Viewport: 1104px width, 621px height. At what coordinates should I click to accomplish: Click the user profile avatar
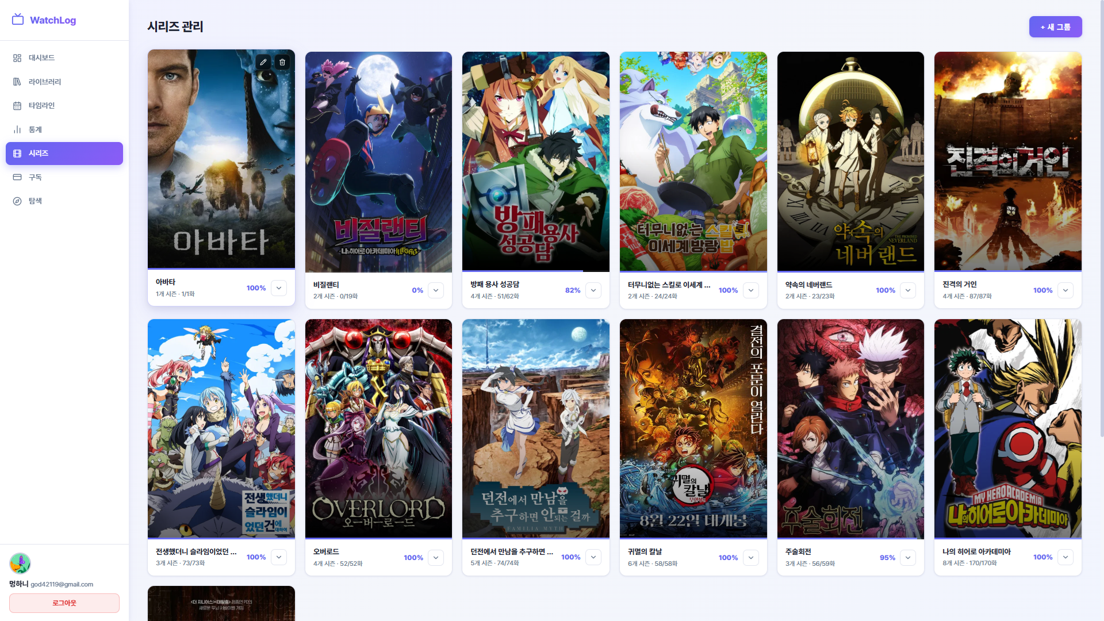pos(20,563)
